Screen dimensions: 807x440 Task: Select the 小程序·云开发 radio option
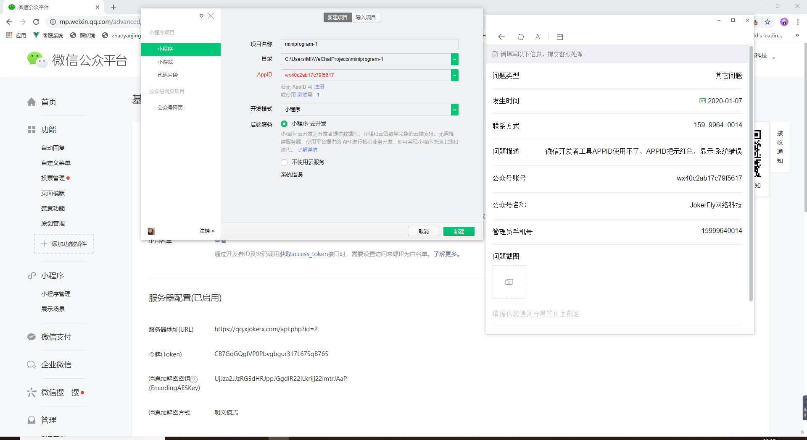tap(284, 124)
